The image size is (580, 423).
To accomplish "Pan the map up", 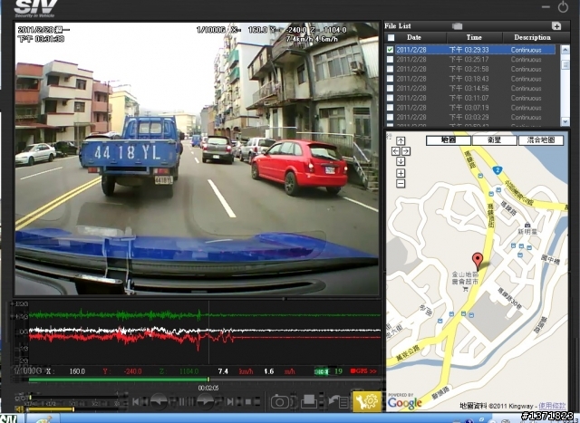I will point(401,141).
